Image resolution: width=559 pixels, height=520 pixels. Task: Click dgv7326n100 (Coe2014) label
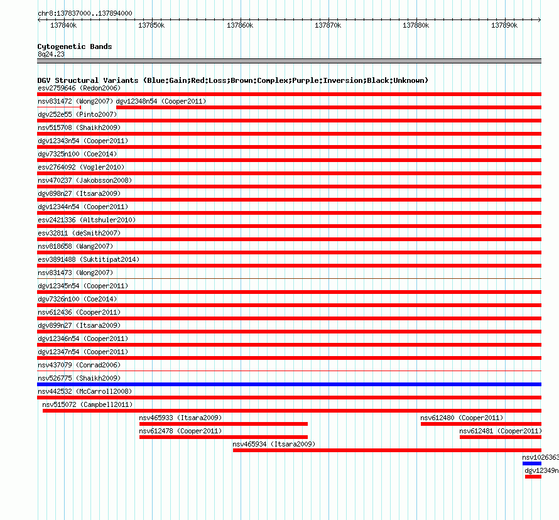(x=77, y=299)
